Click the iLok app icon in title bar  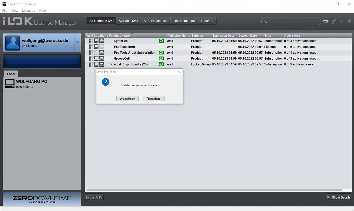4,4
